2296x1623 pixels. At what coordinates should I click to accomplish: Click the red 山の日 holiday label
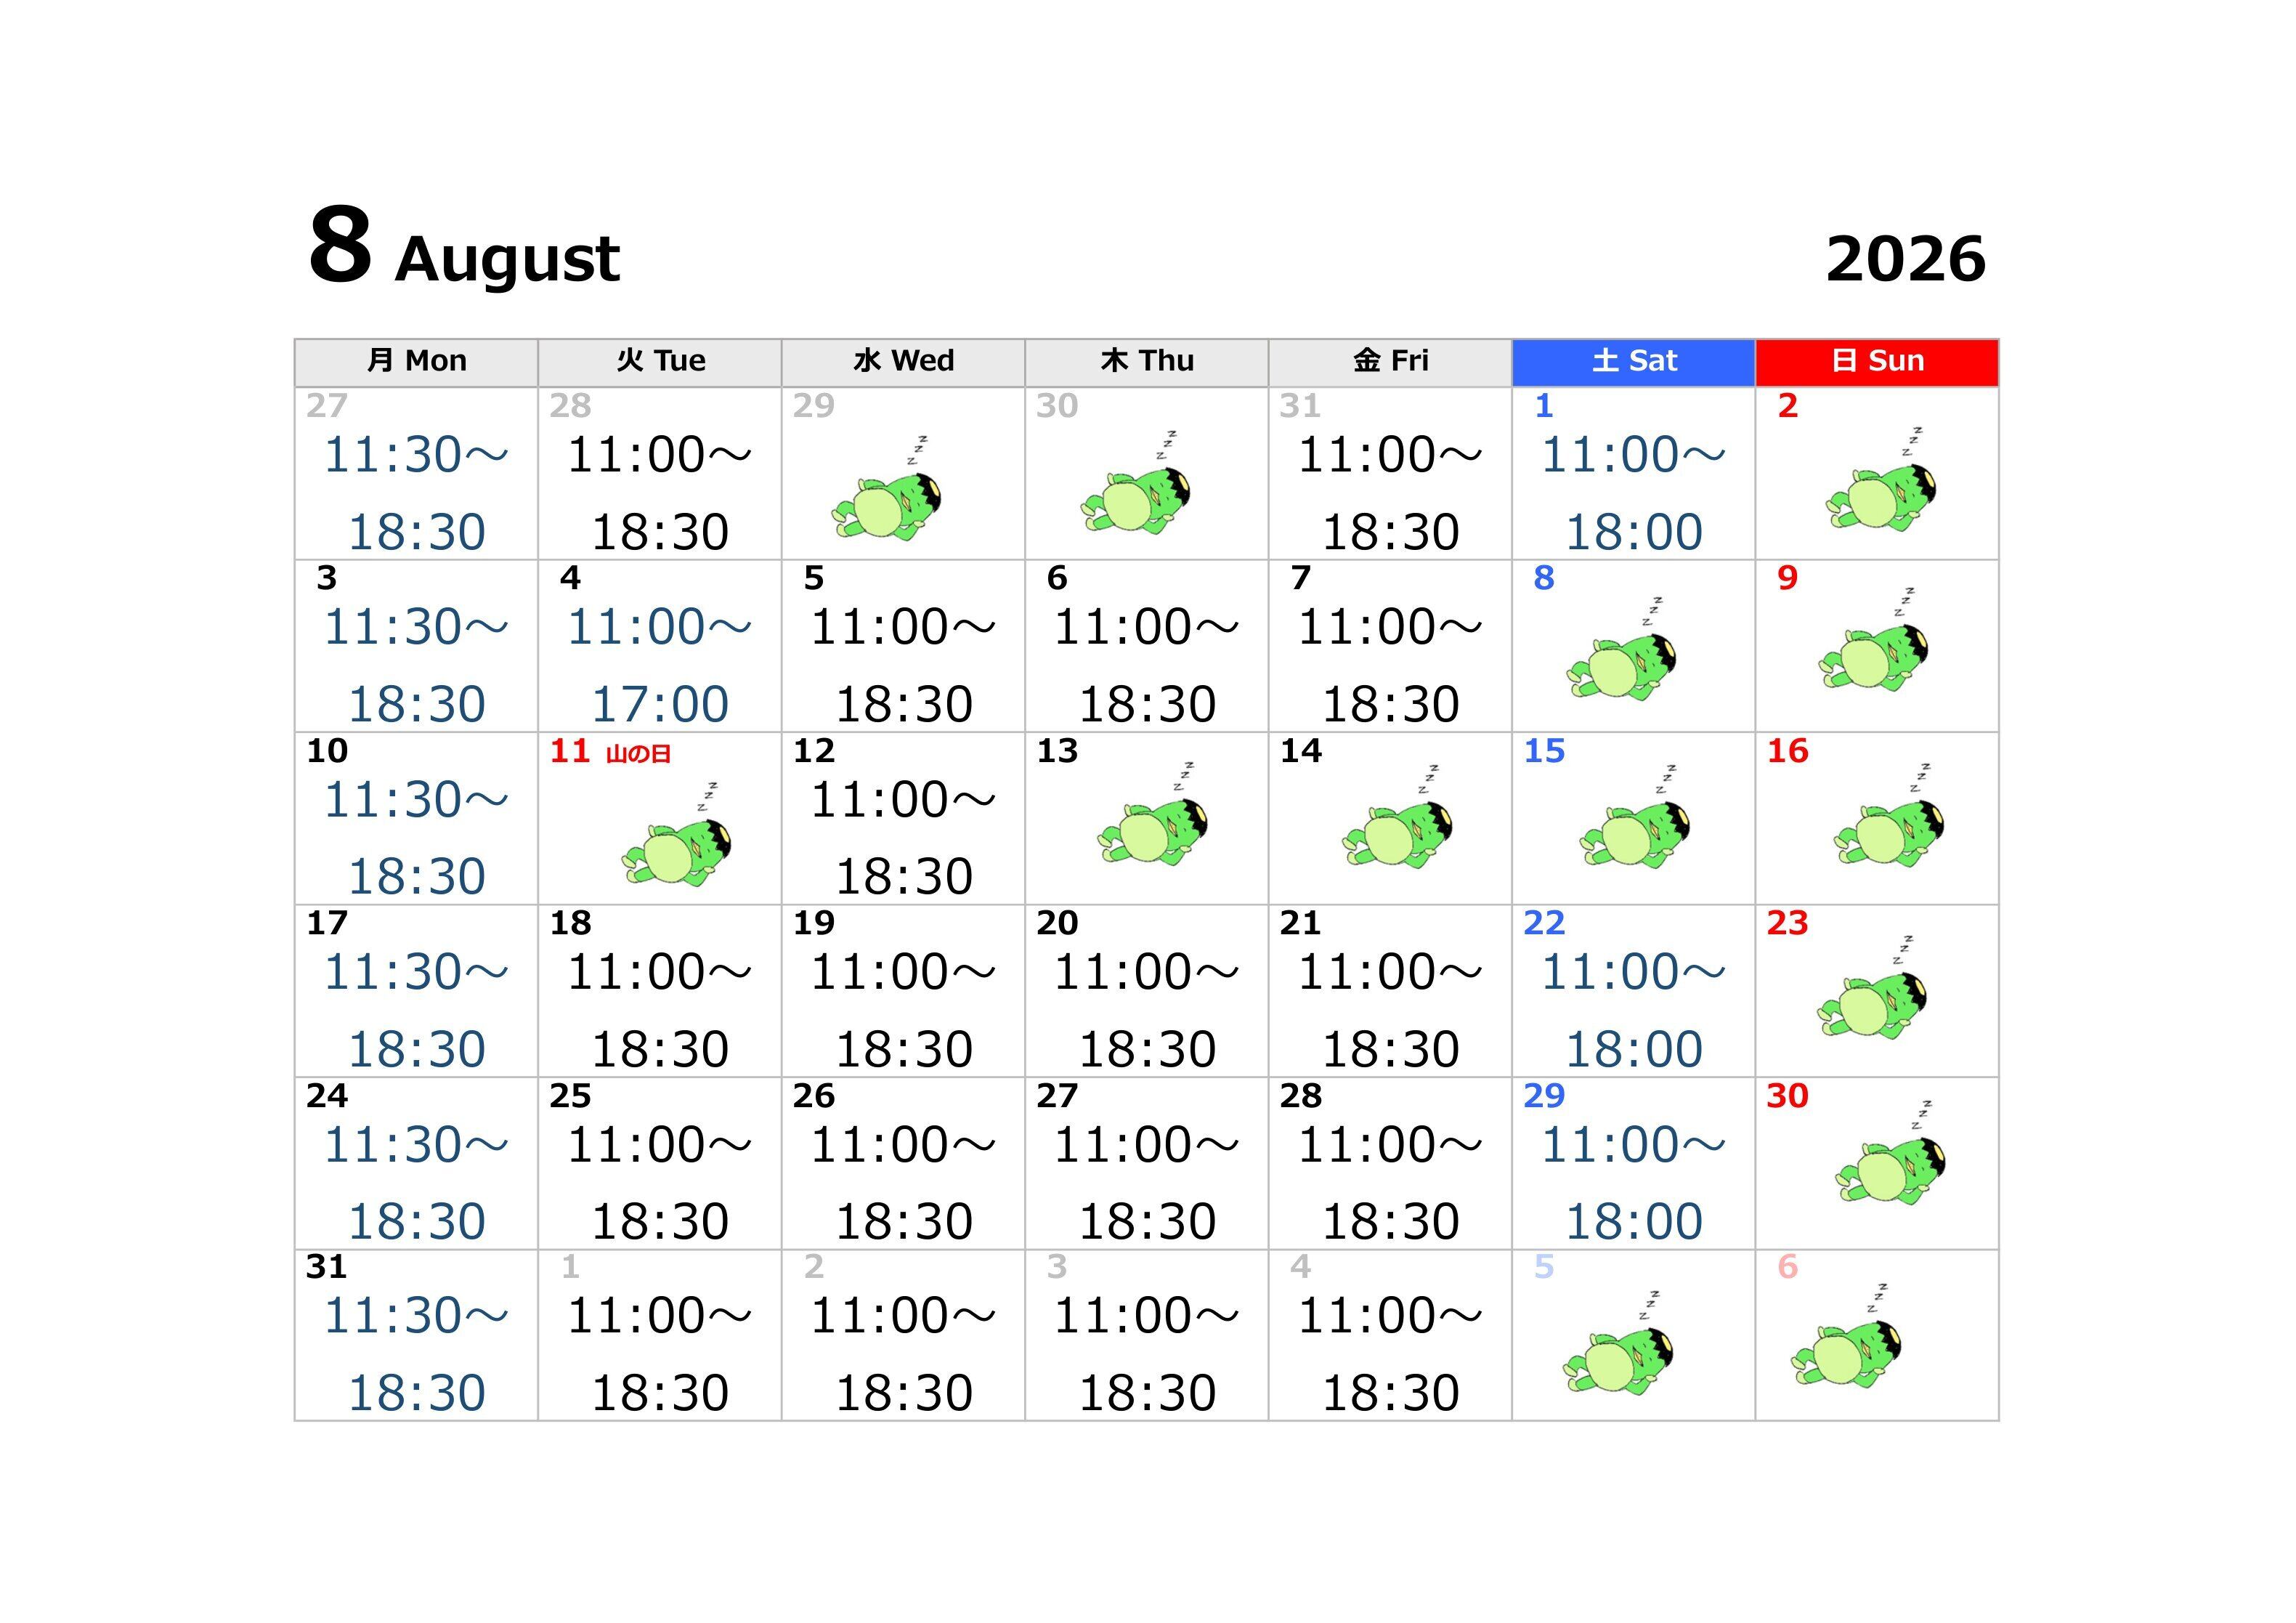tap(638, 754)
